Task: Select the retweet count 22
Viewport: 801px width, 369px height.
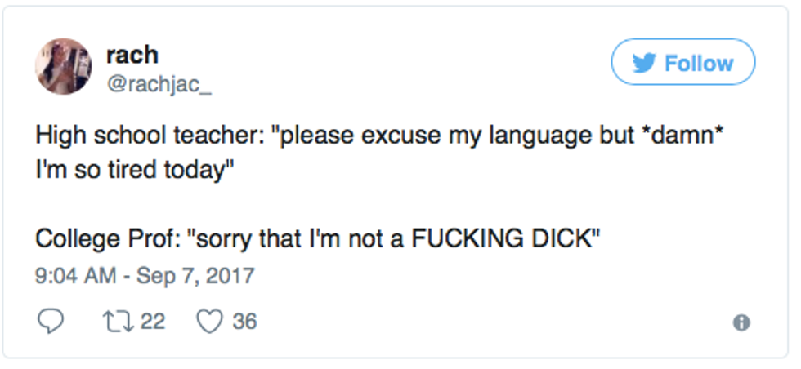Action: tap(153, 322)
